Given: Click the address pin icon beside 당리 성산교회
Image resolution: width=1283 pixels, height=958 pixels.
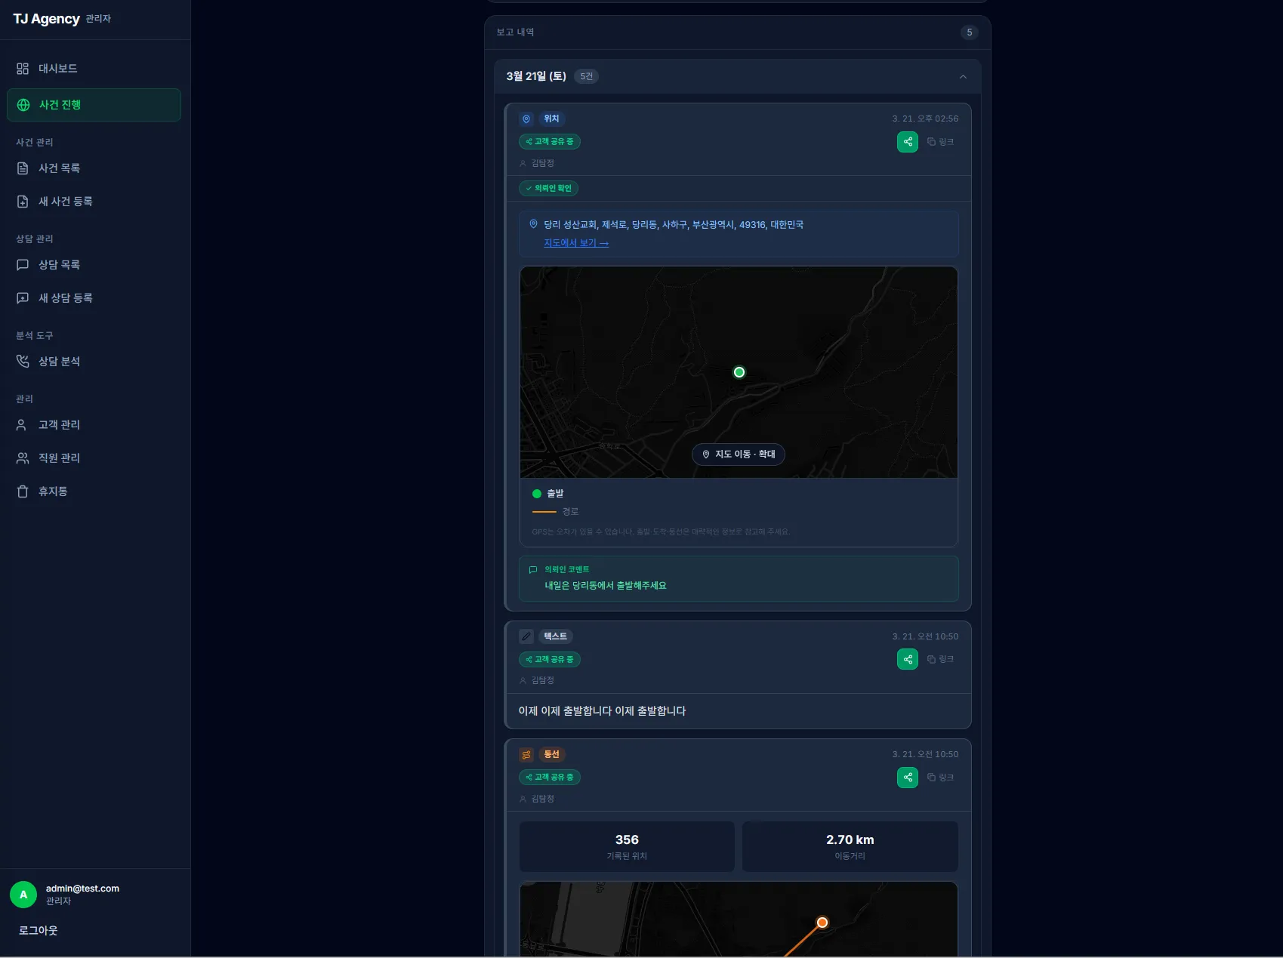Looking at the screenshot, I should (x=533, y=224).
